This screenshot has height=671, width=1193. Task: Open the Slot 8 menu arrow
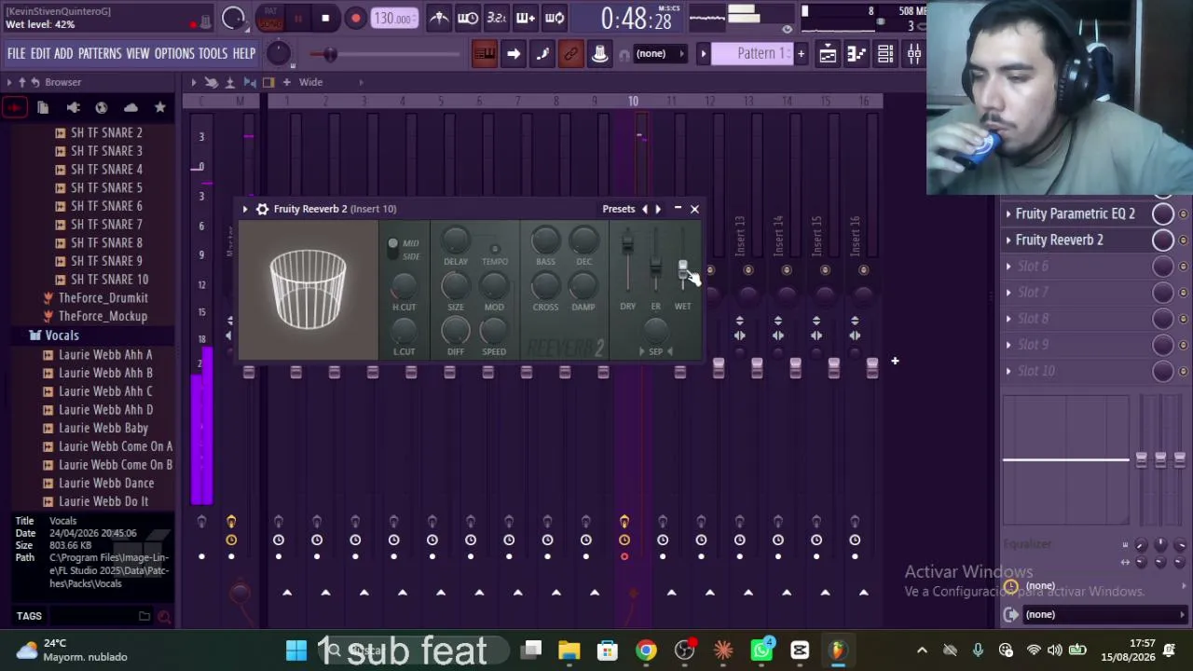click(1008, 318)
